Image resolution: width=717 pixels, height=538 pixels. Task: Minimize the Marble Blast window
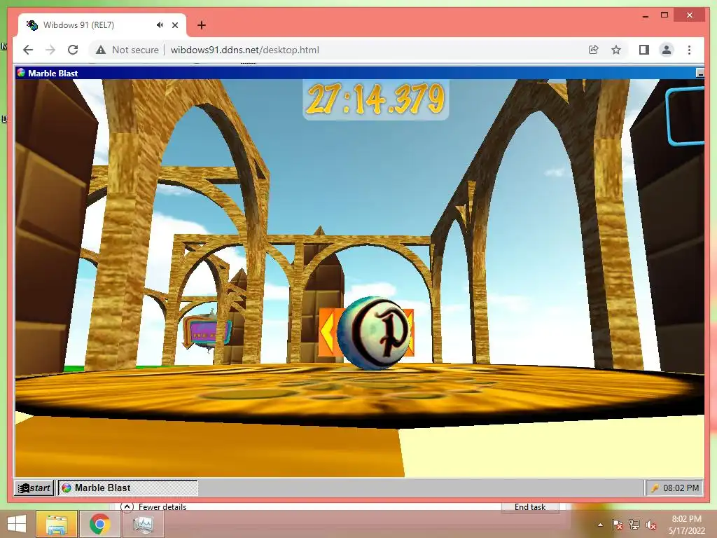(699, 73)
